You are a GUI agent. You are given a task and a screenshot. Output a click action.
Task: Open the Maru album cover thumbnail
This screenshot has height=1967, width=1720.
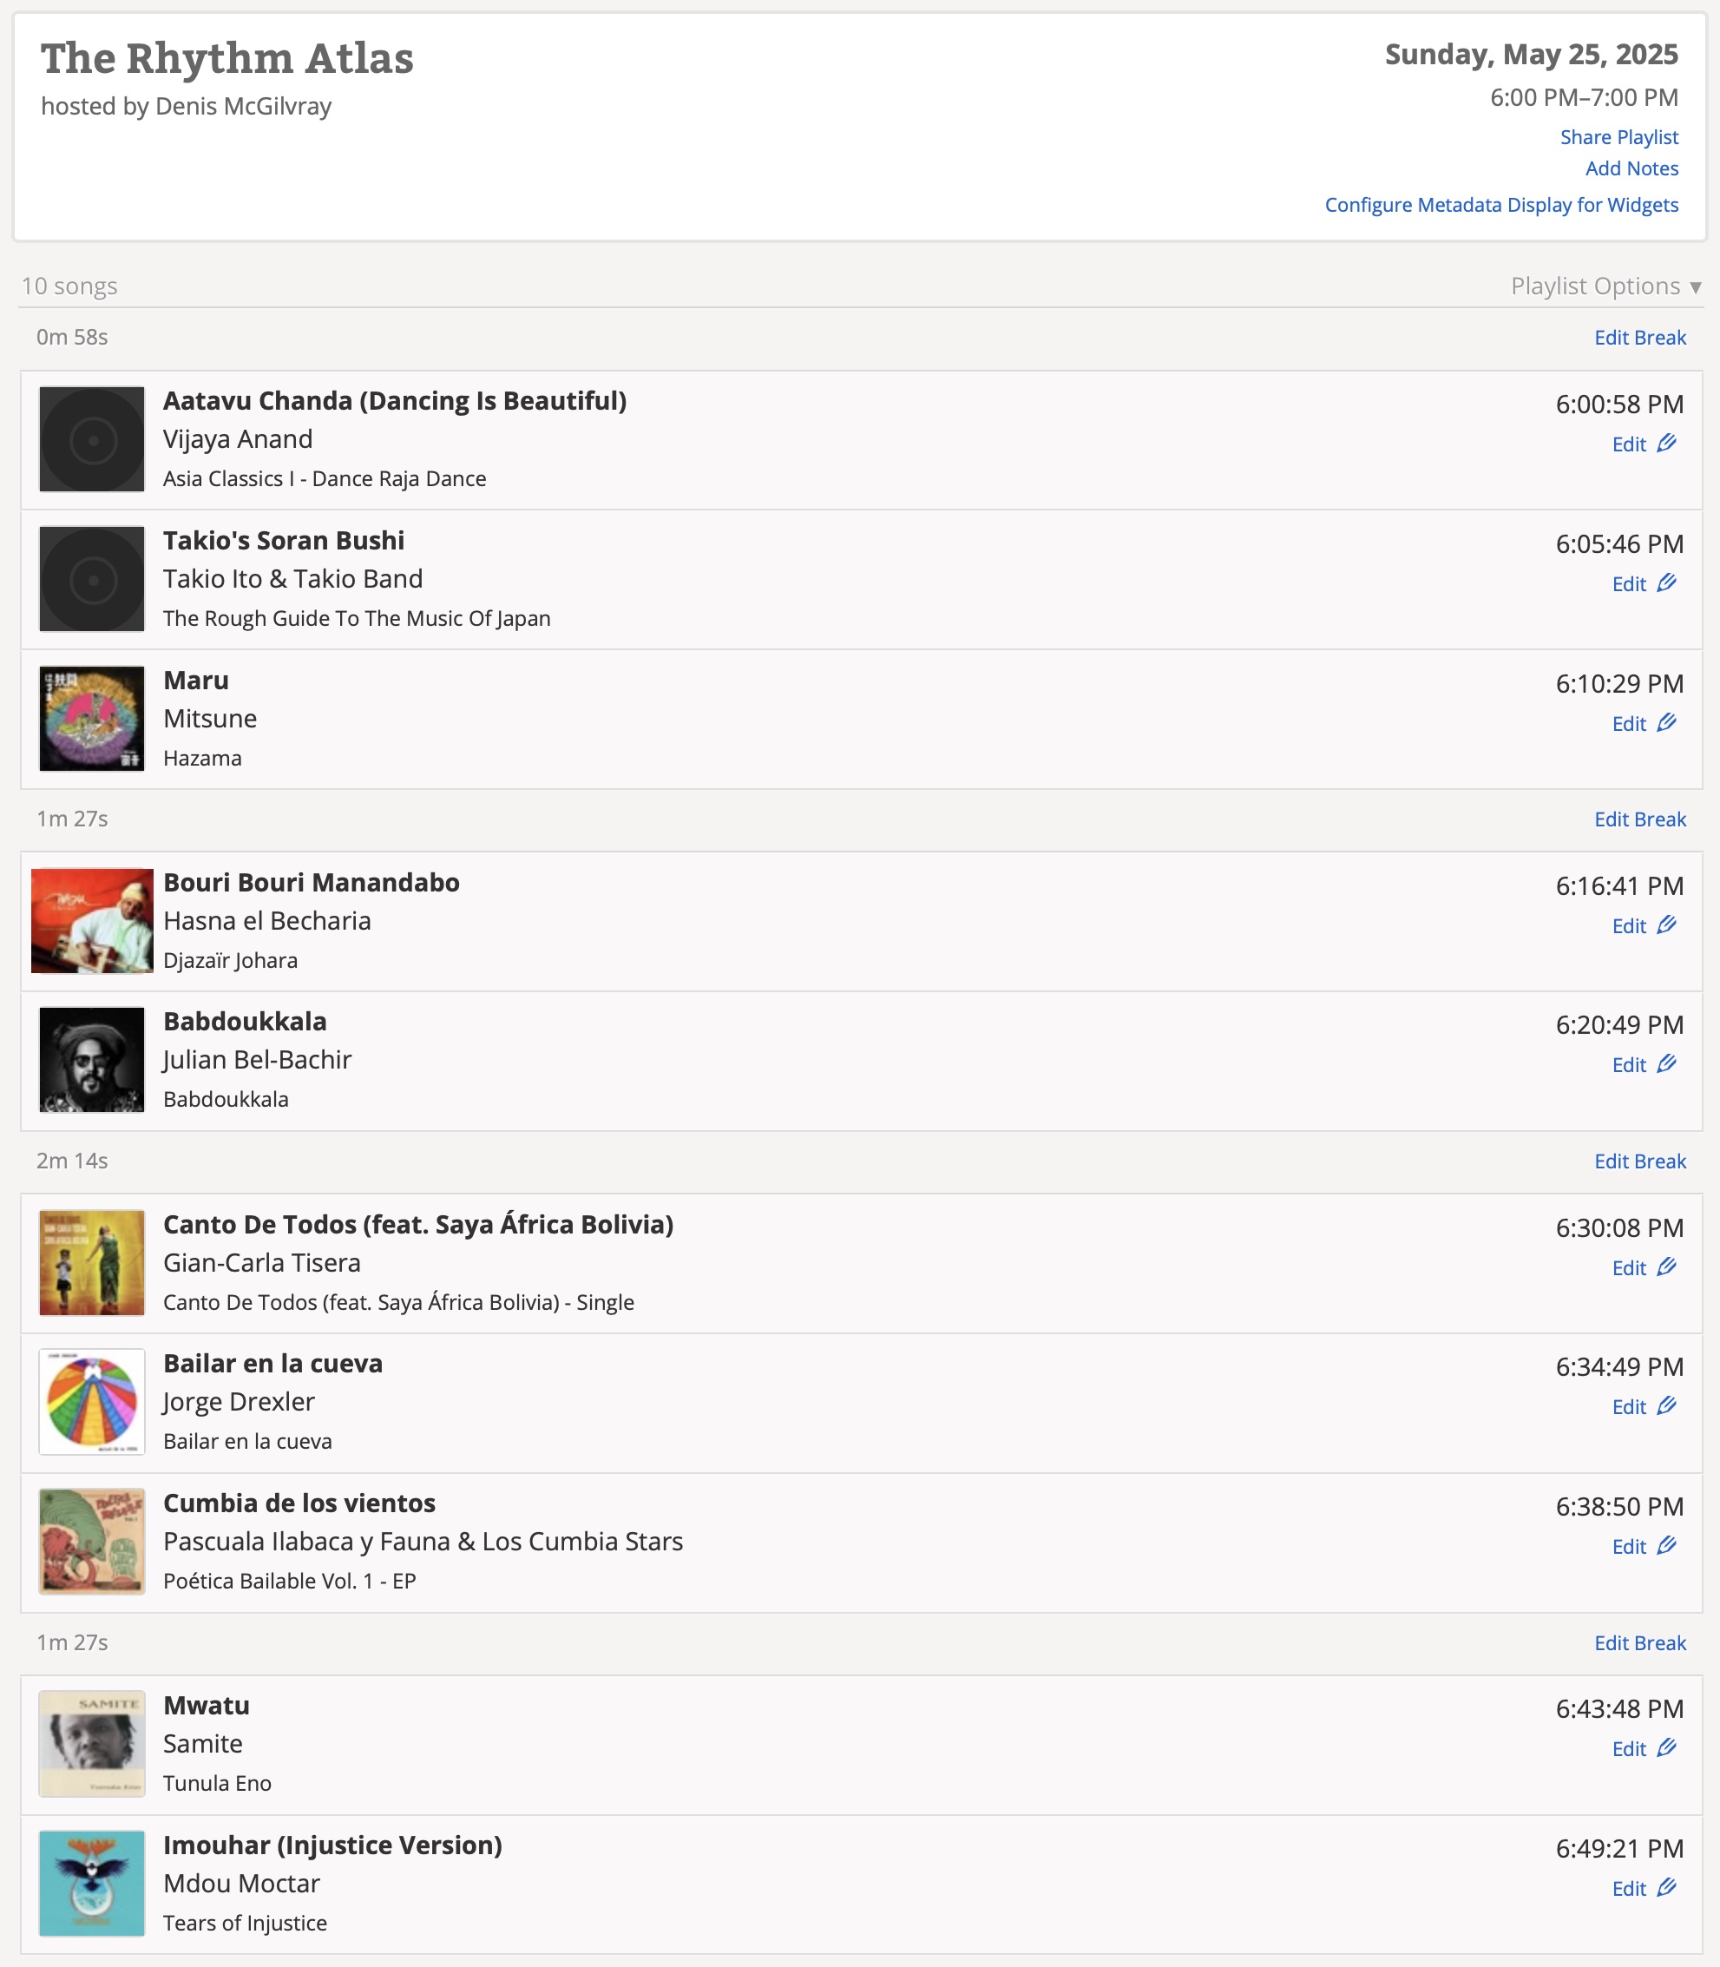pyautogui.click(x=92, y=719)
